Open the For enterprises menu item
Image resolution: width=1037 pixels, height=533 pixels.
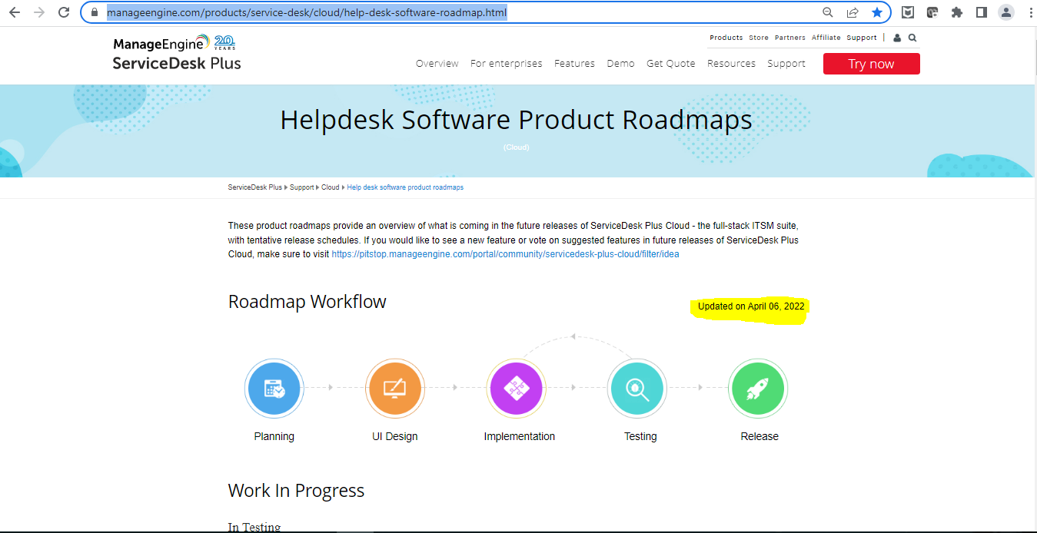[x=507, y=64]
